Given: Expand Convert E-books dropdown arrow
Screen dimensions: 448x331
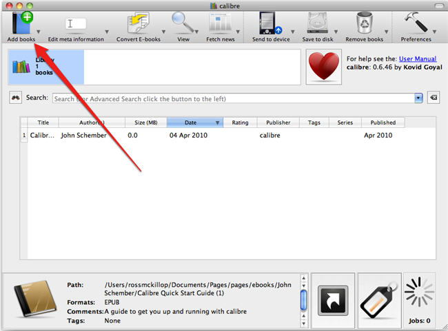Looking at the screenshot, I should coord(164,32).
